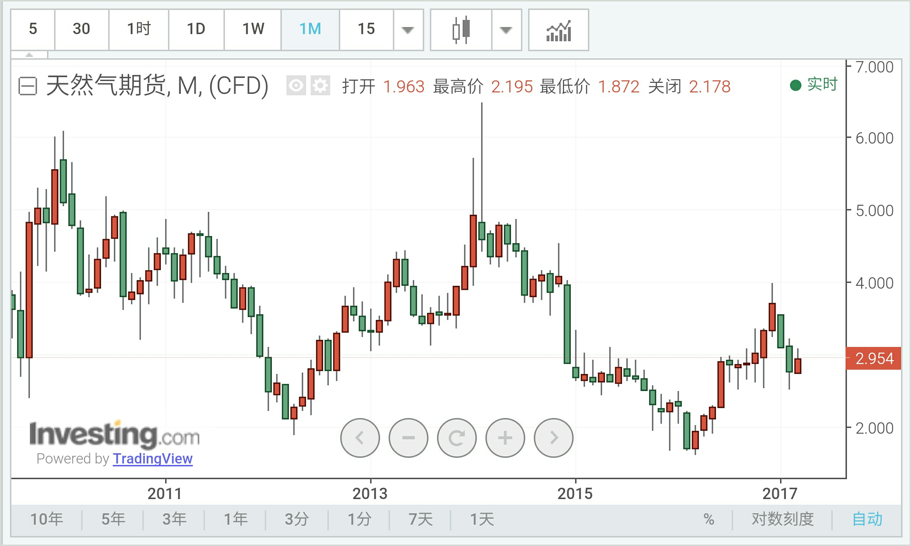Click the 关闭 value 2.178
This screenshot has height=546, width=911.
(x=710, y=87)
